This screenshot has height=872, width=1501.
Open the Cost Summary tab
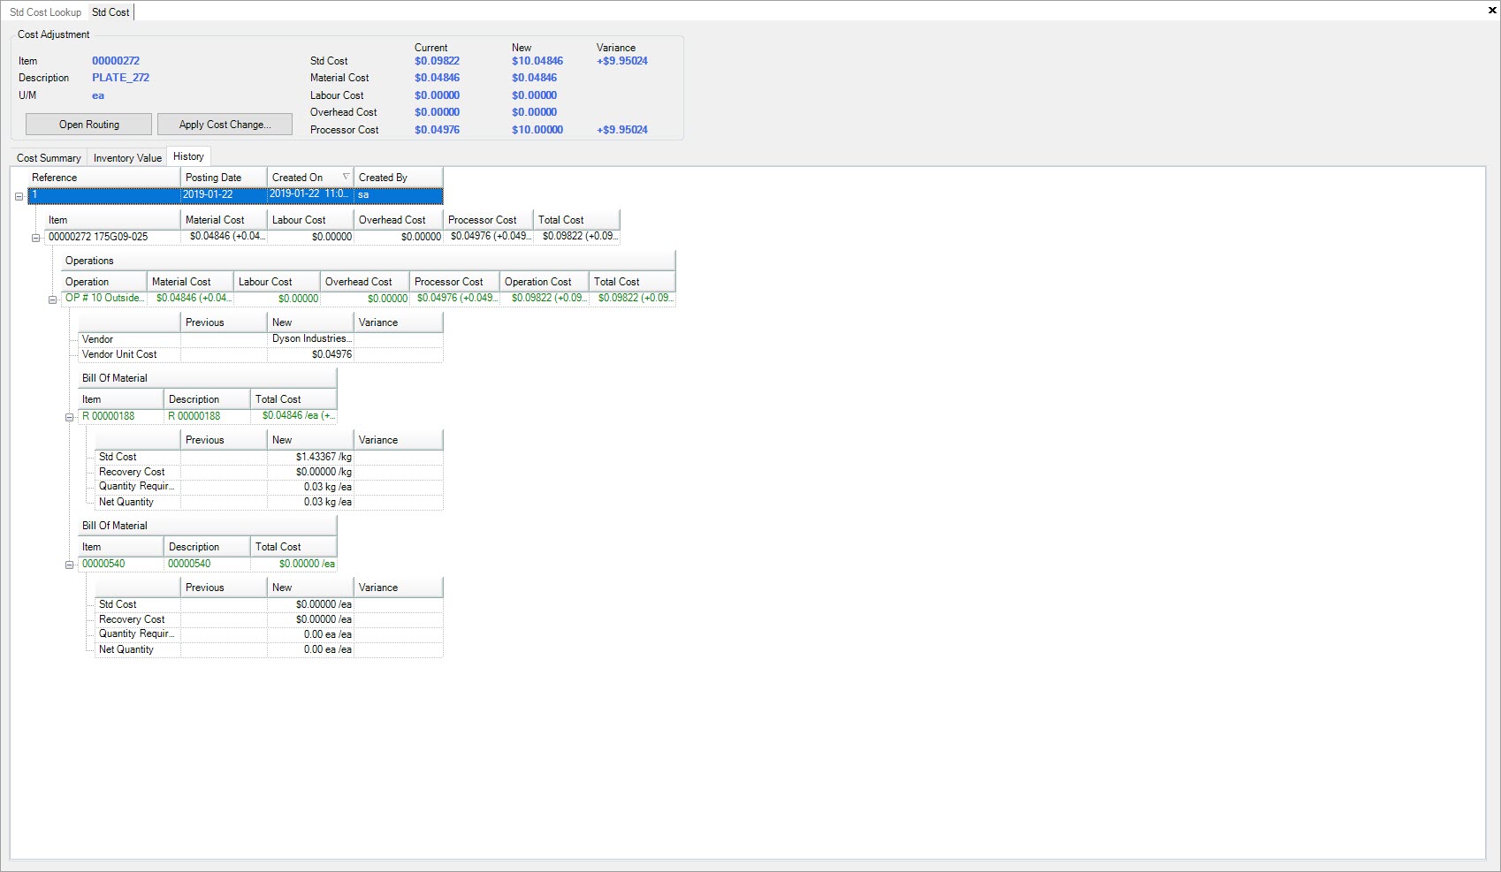[49, 158]
